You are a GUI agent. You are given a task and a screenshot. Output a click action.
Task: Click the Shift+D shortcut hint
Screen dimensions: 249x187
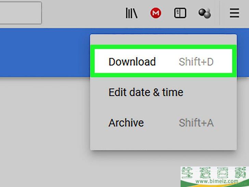coord(196,62)
